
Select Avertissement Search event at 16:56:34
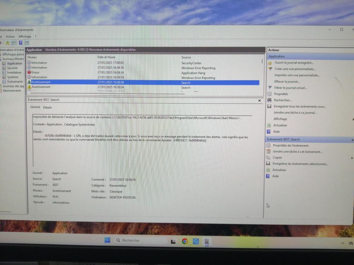pos(143,87)
